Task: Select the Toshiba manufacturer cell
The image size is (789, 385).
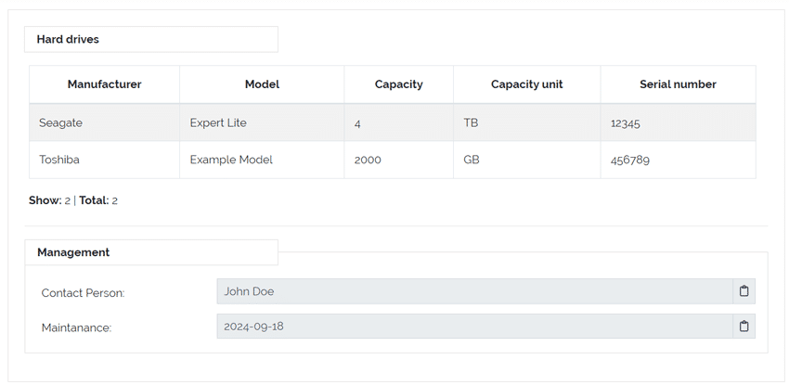Action: [59, 160]
